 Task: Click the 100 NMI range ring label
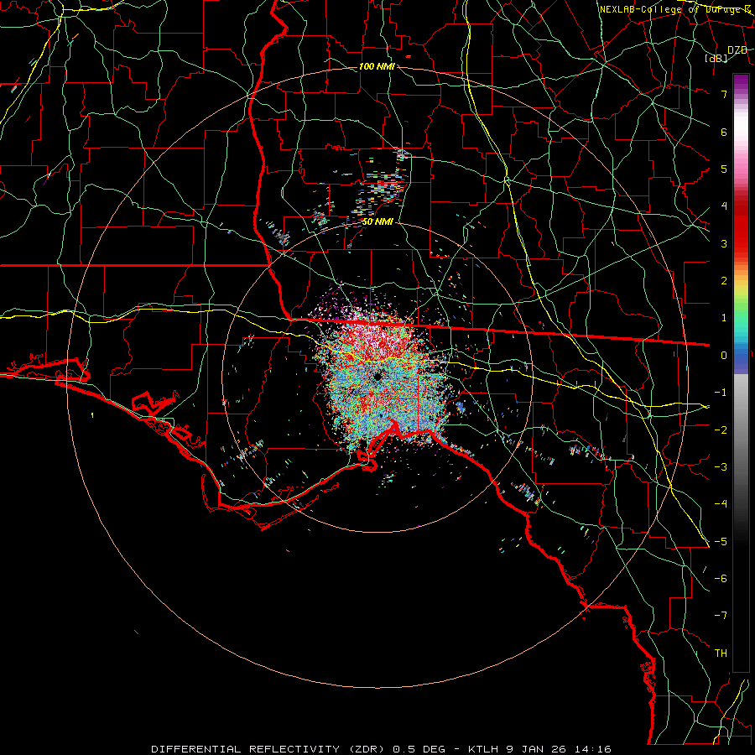377,66
